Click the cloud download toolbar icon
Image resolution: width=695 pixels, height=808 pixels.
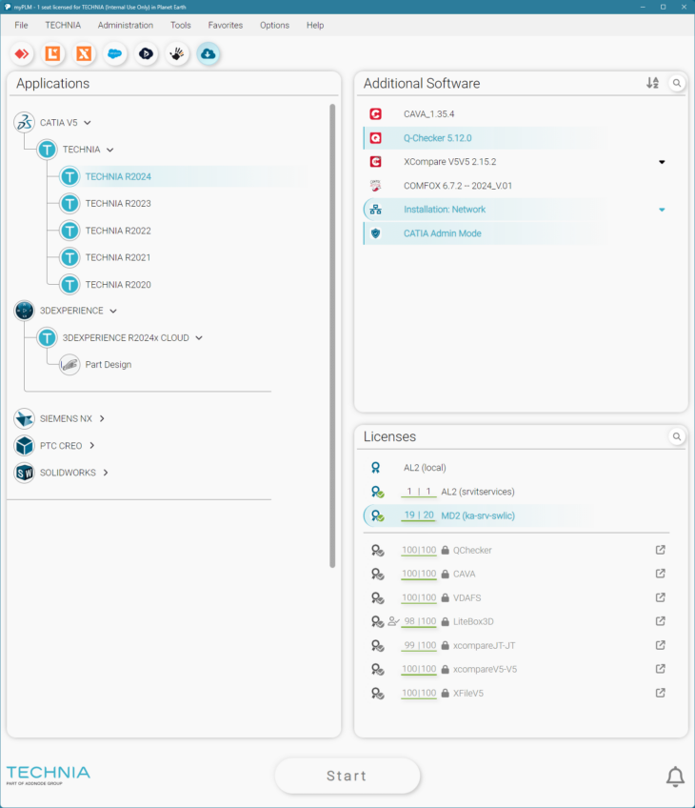208,53
